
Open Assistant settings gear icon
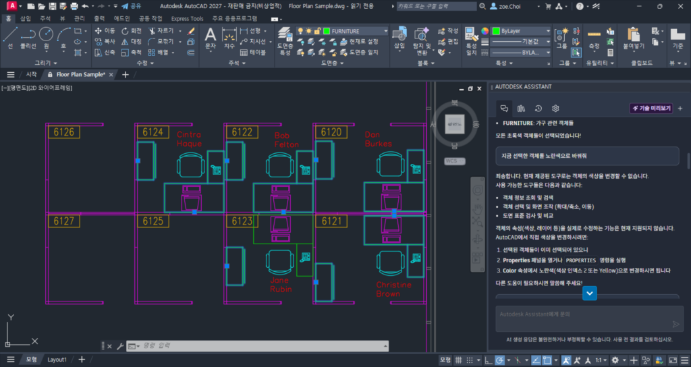tap(555, 109)
